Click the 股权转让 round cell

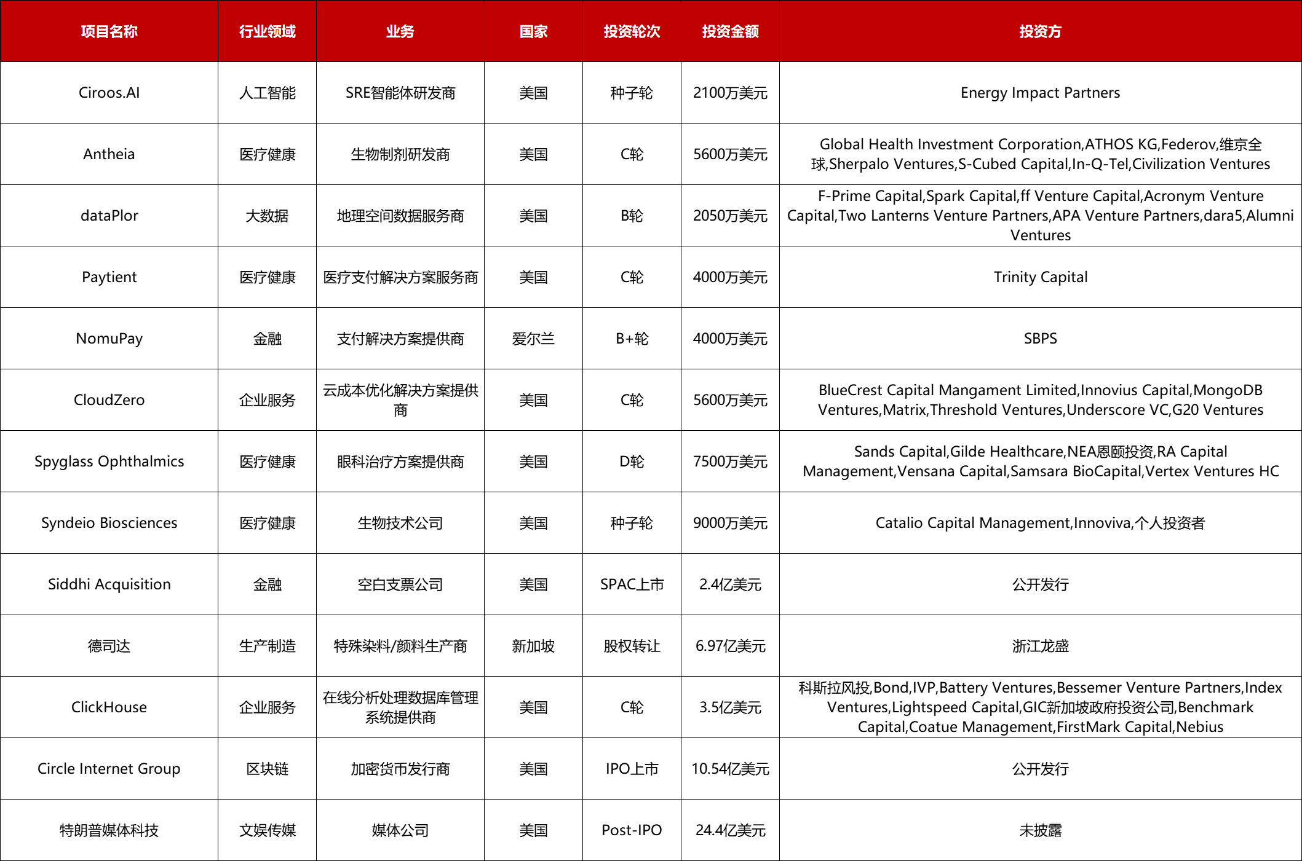point(632,646)
